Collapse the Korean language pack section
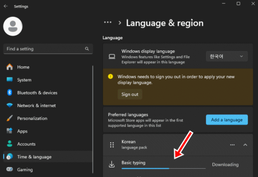 click(245, 145)
